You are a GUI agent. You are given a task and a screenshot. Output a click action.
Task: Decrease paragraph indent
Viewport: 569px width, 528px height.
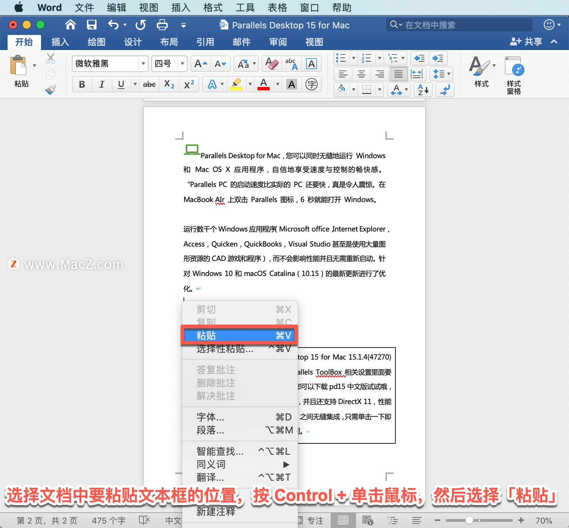click(x=419, y=58)
